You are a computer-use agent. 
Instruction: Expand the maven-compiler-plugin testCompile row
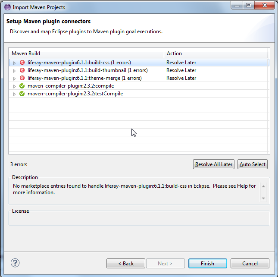(x=14, y=94)
